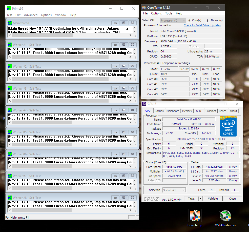Click the CPU-Z title bar chip icon

click(144, 104)
